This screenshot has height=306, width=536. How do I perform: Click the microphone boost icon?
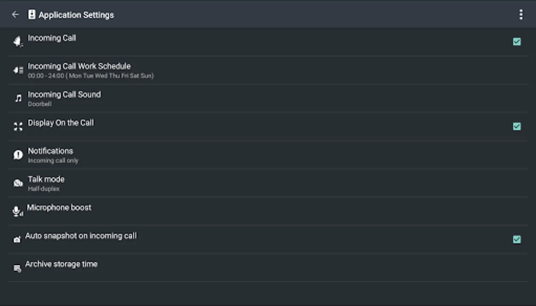pyautogui.click(x=18, y=211)
